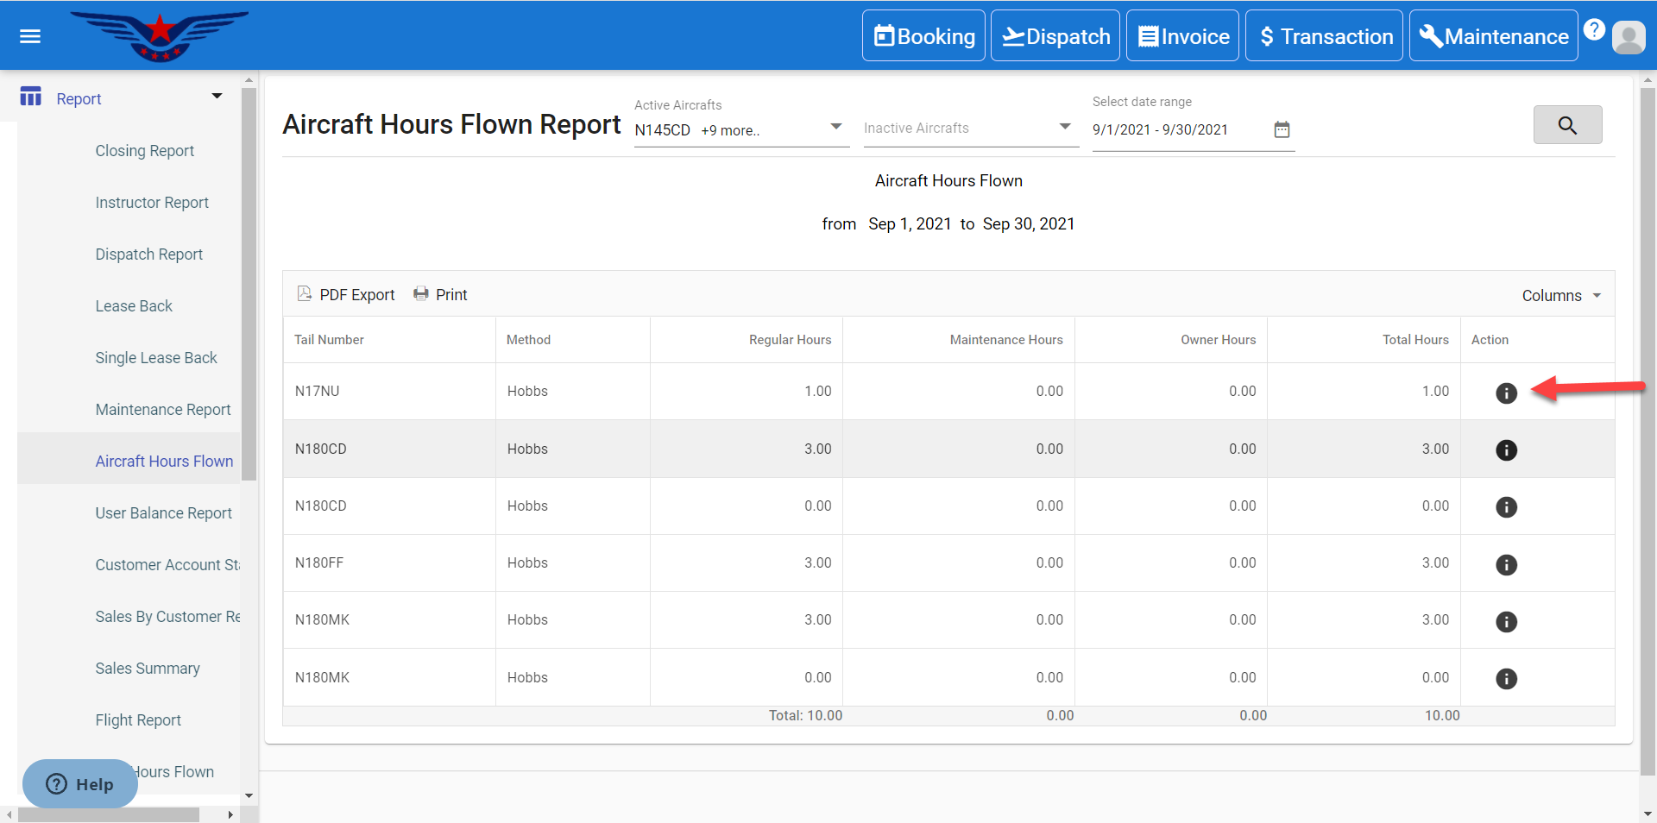Click the airline logo in header
The width and height of the screenshot is (1657, 823).
point(160,36)
